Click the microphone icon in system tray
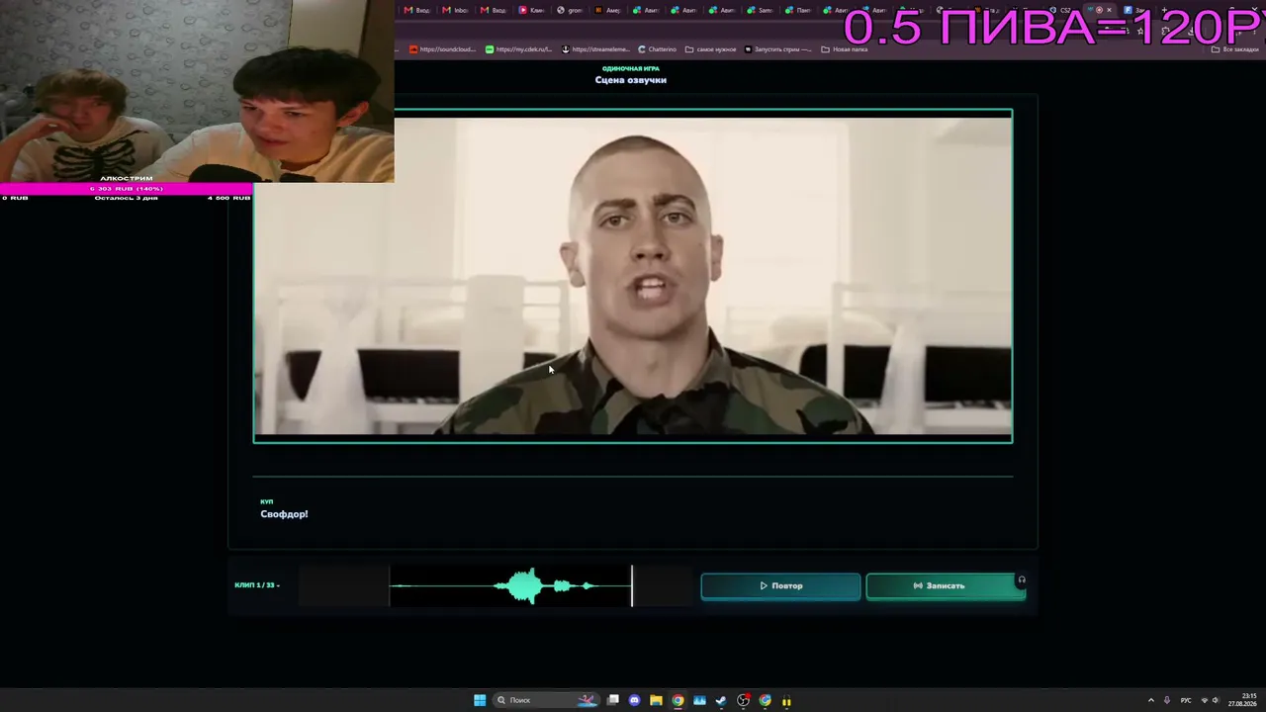Viewport: 1266px width, 712px height. tap(1167, 700)
